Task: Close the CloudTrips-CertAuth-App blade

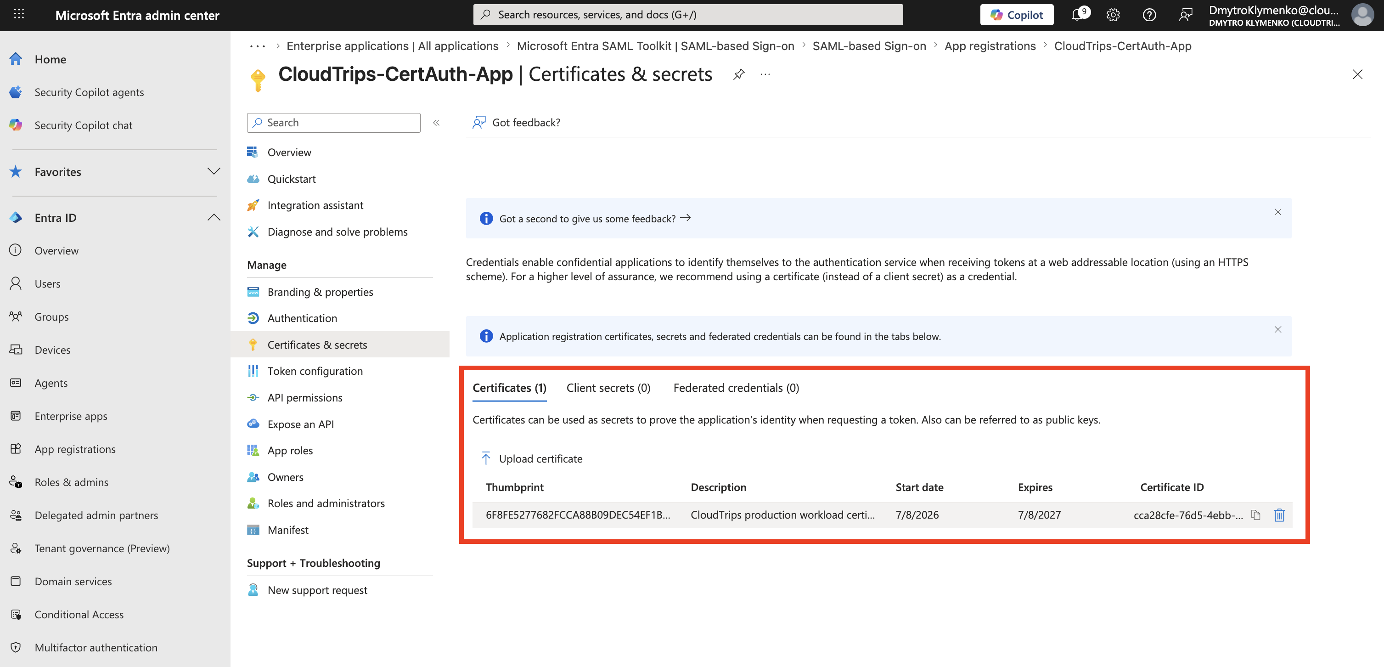Action: [1357, 74]
